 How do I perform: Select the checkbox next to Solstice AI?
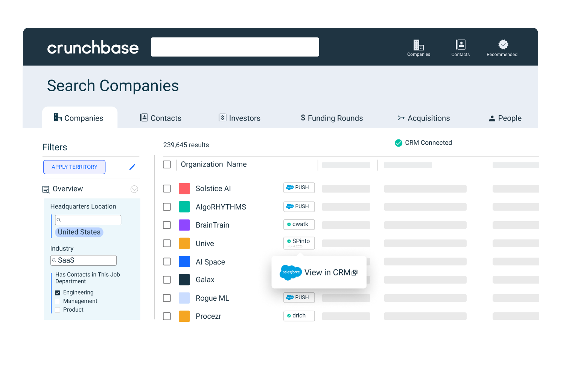click(167, 188)
